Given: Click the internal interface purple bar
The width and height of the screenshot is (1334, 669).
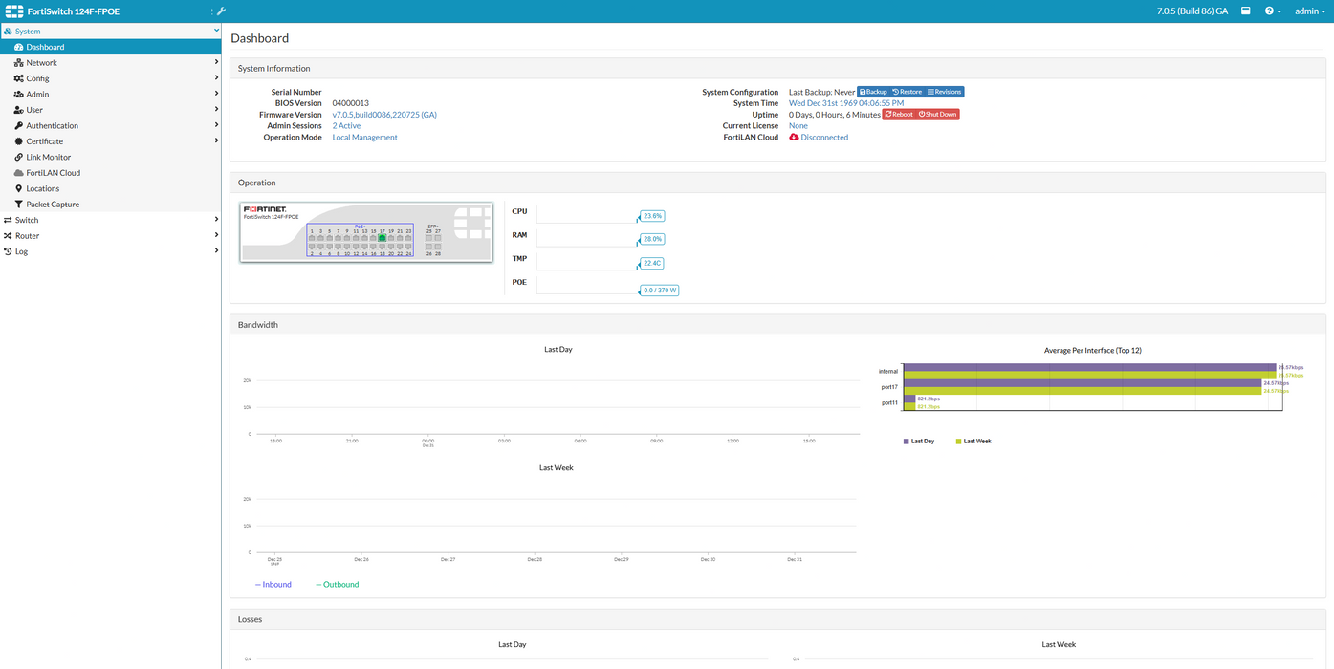Looking at the screenshot, I should point(1089,367).
